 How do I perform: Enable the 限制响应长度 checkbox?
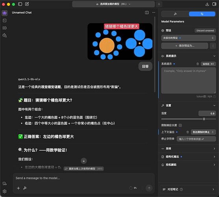[180, 125]
